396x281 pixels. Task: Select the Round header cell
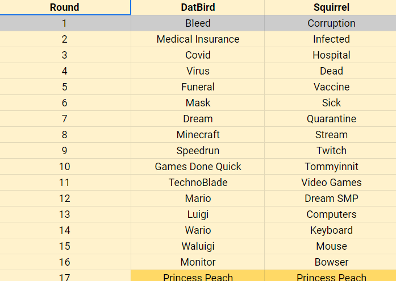(65, 7)
